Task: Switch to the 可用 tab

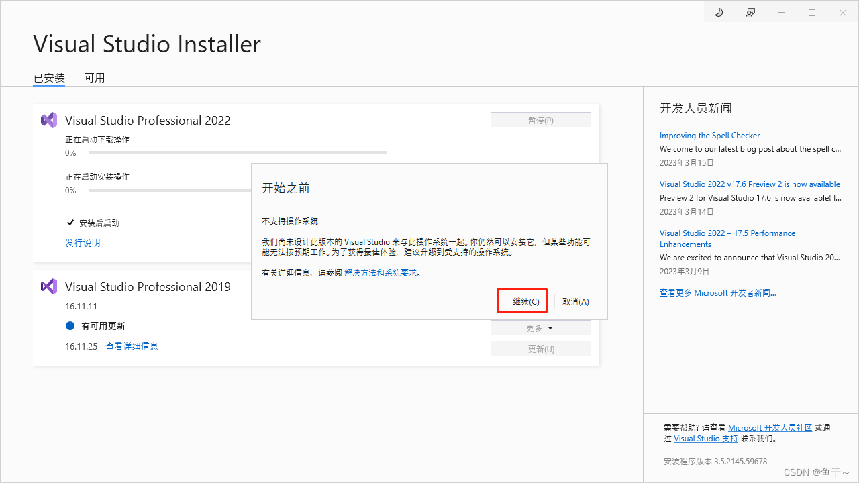Action: tap(95, 78)
